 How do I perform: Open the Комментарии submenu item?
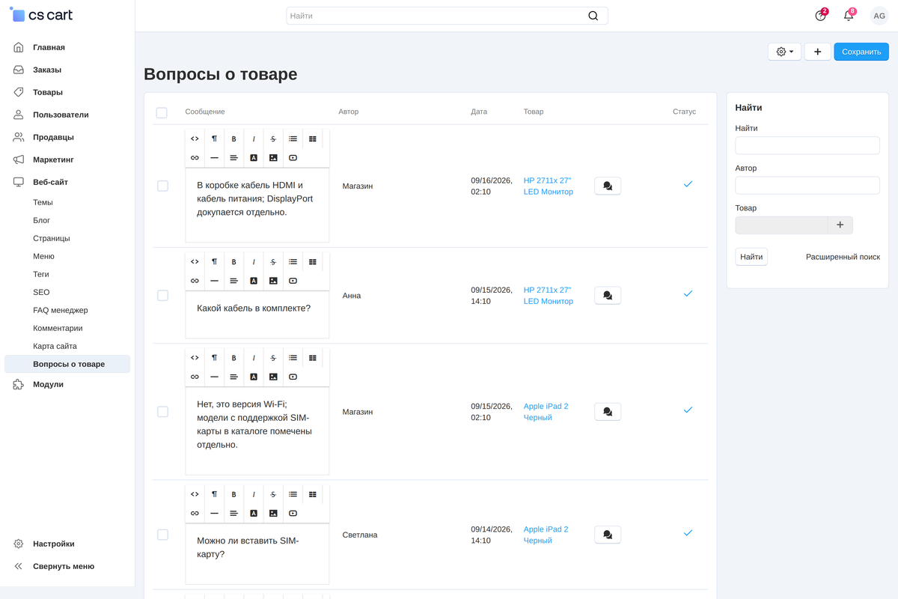pos(58,328)
